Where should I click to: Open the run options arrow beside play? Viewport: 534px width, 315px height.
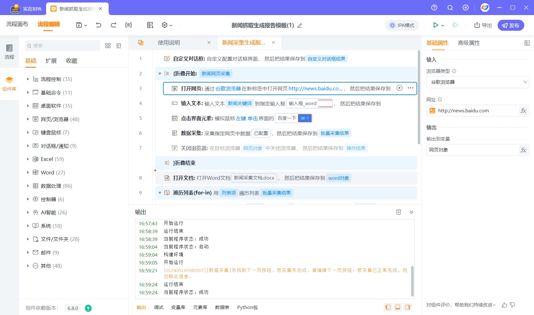pyautogui.click(x=443, y=25)
